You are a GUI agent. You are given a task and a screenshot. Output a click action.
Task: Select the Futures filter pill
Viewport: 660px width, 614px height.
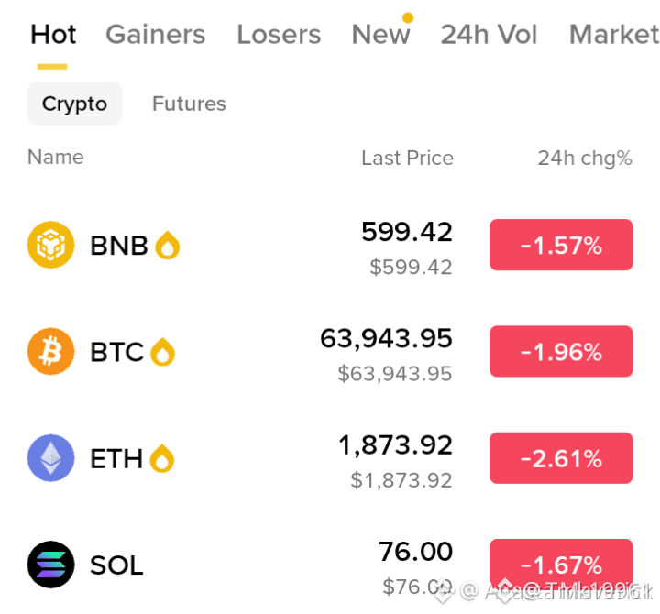[x=189, y=104]
